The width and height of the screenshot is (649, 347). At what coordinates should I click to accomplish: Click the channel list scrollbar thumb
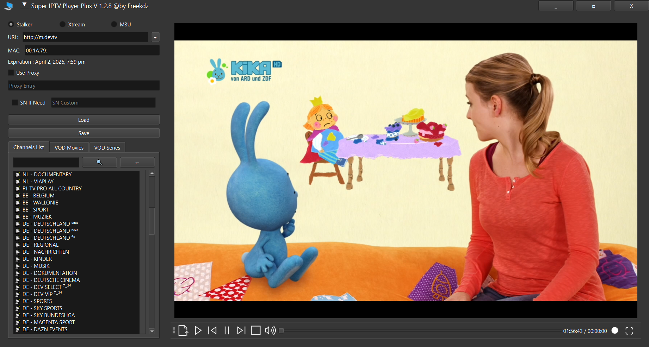pyautogui.click(x=152, y=221)
